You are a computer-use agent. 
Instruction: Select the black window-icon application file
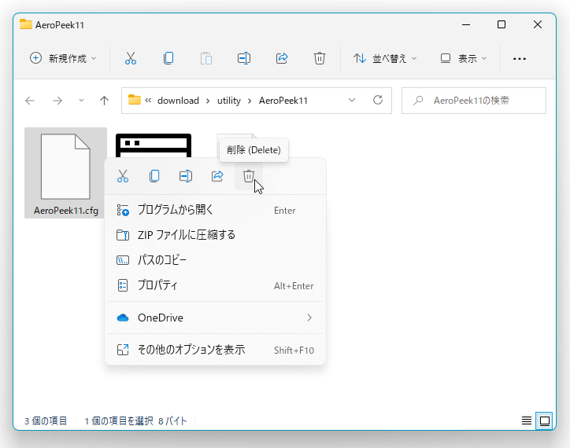point(154,145)
